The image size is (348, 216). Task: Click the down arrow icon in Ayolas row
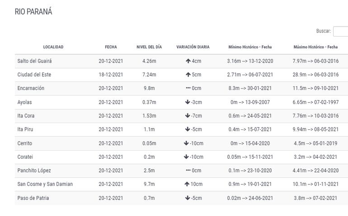pyautogui.click(x=188, y=102)
